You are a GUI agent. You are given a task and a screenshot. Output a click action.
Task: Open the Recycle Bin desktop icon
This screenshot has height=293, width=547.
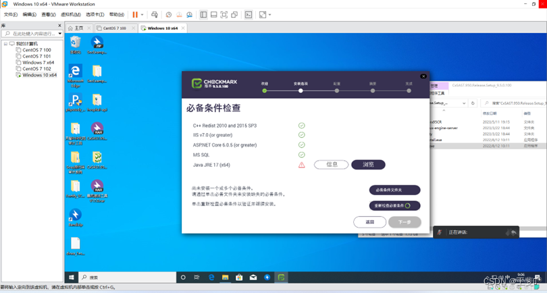tap(76, 45)
